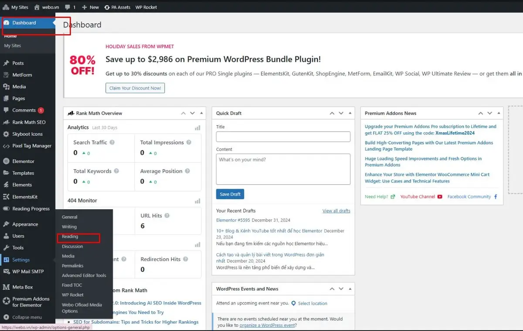Open Huge Loading Speed Improvements news link

[x=423, y=162]
